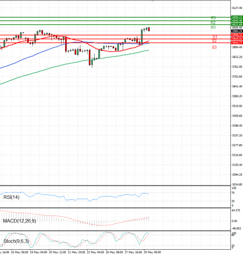243x255 pixels.
Task: Click the current price 5984.24 black tag
Action: click(x=237, y=31)
